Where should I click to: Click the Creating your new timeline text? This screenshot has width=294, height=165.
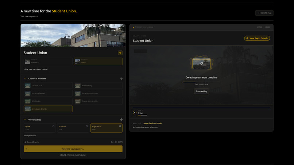click(x=201, y=78)
